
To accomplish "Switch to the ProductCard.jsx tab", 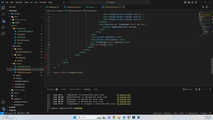I will coord(73,7).
